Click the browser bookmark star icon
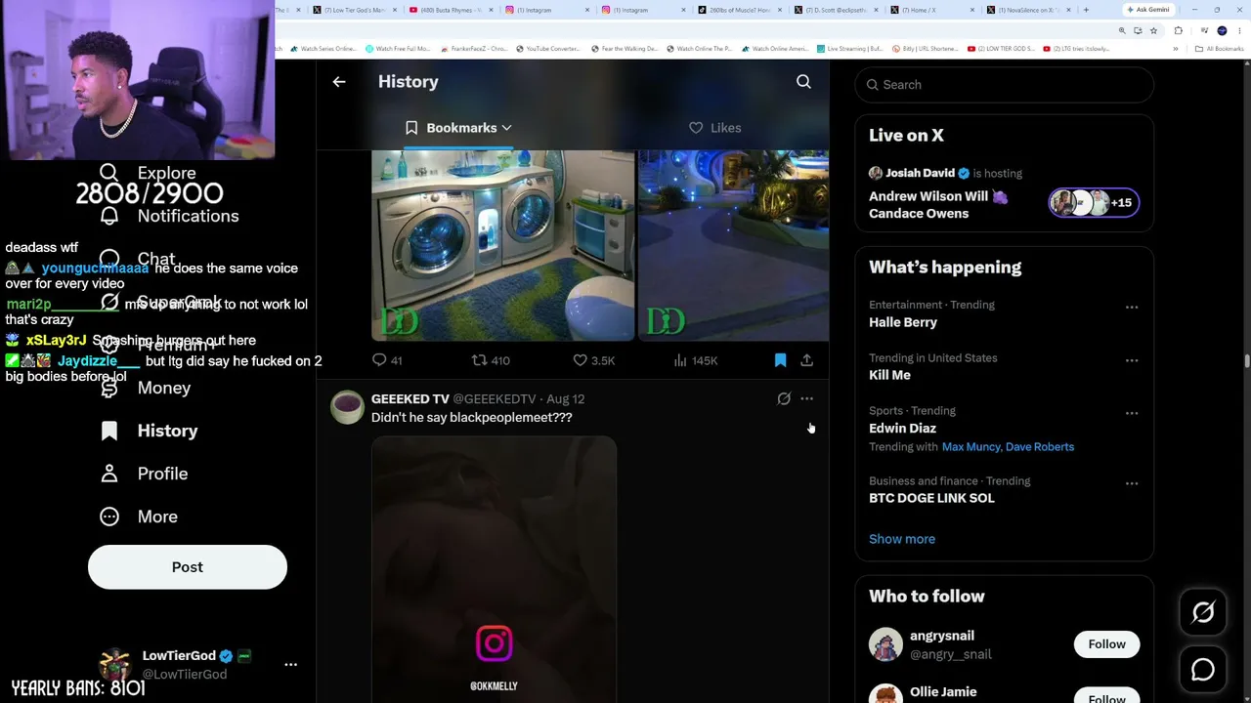 1153,30
